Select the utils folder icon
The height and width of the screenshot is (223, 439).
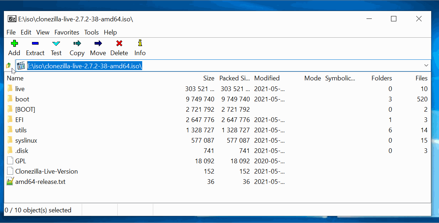point(10,130)
